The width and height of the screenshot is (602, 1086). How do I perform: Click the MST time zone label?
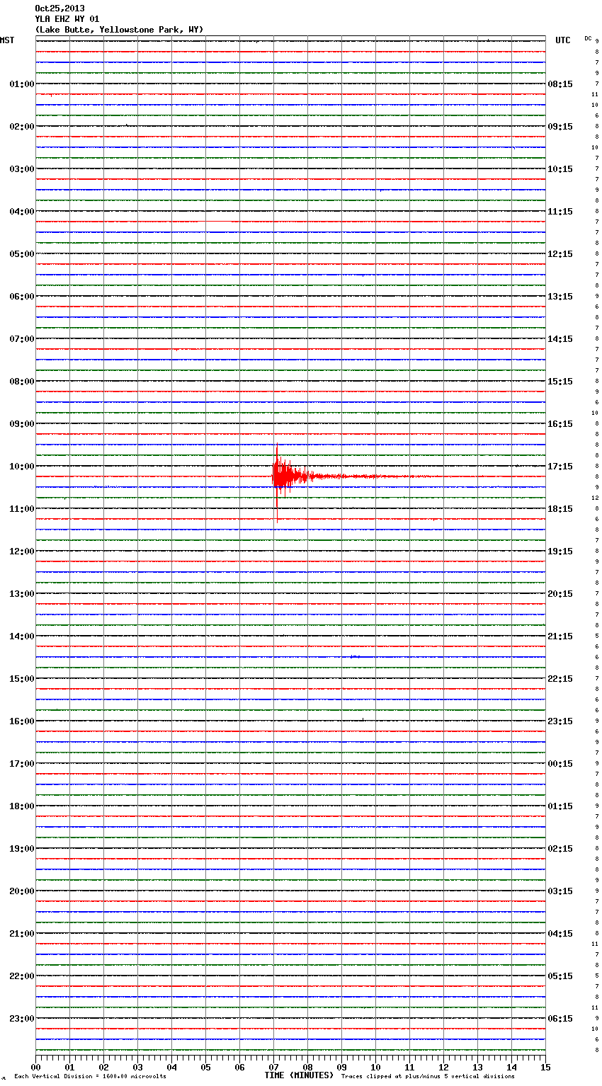7,40
